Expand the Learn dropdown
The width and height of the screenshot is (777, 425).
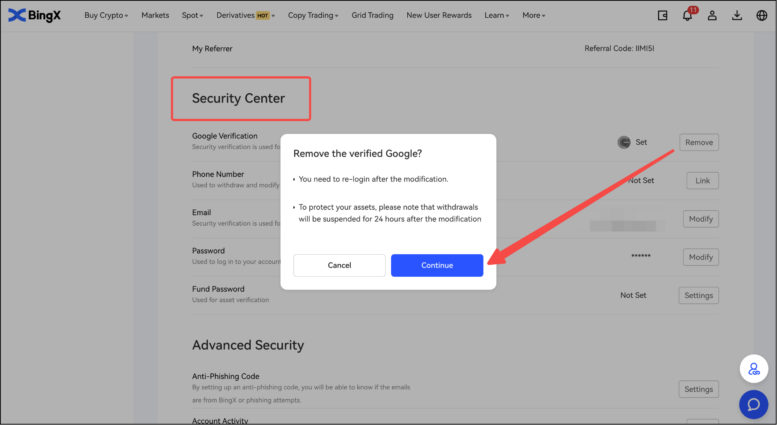click(496, 15)
